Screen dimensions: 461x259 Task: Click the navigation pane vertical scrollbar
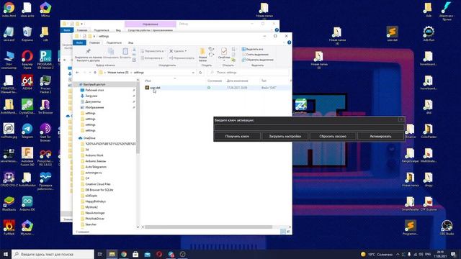pos(138,118)
